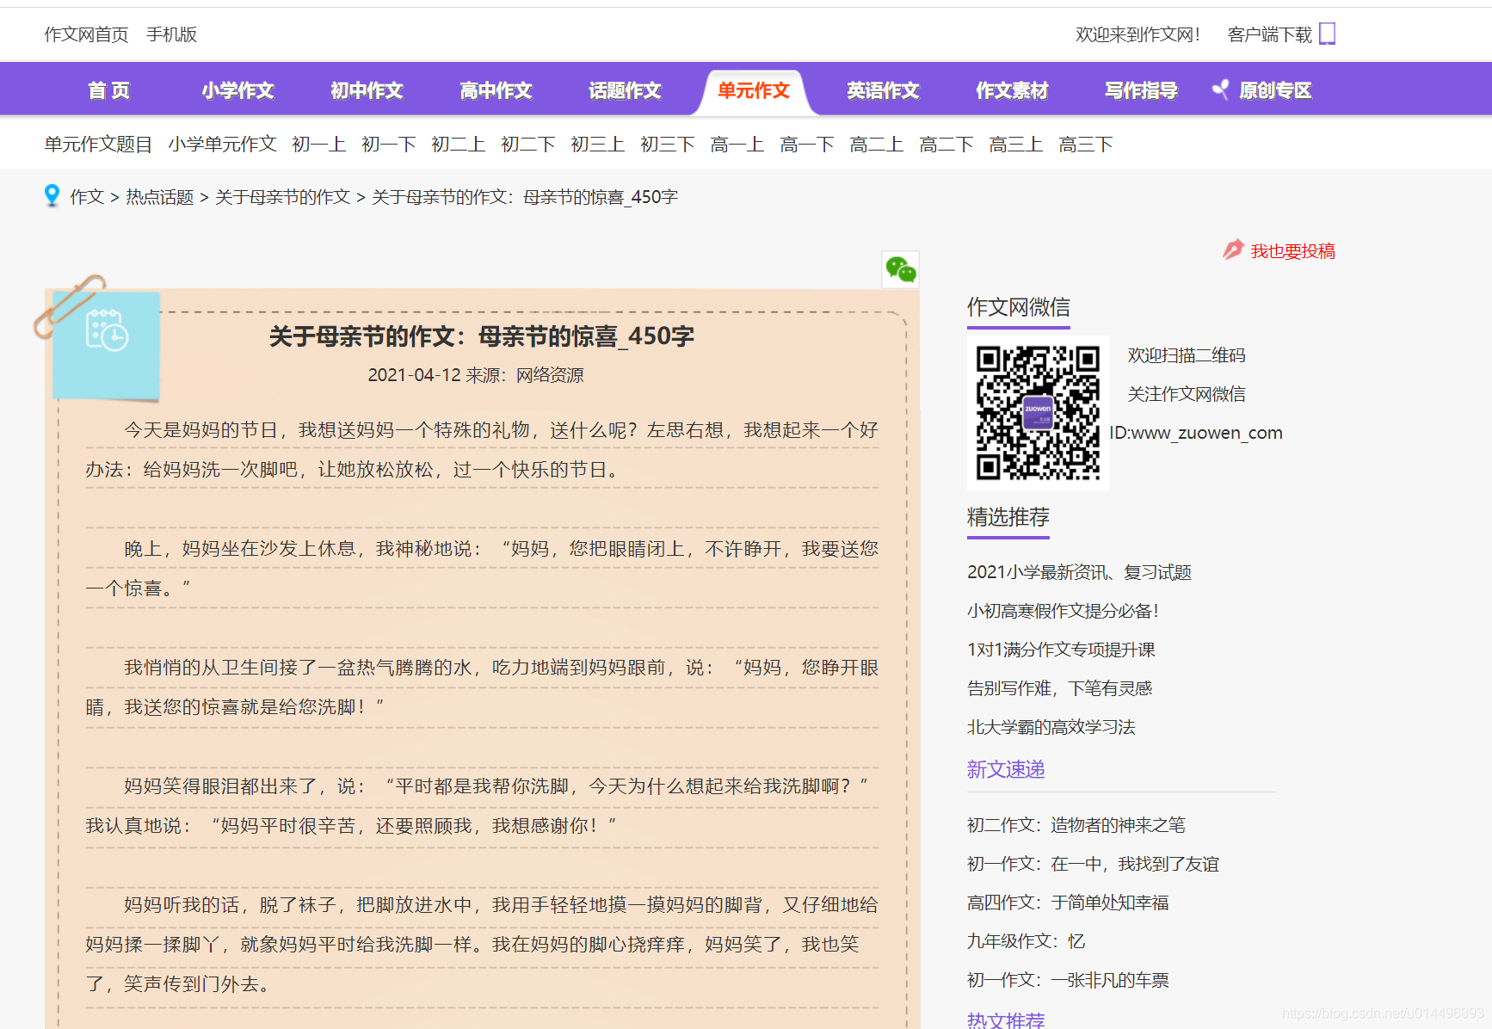Select 高二上 in the grade menu
Image resolution: width=1492 pixels, height=1029 pixels.
coord(877,144)
